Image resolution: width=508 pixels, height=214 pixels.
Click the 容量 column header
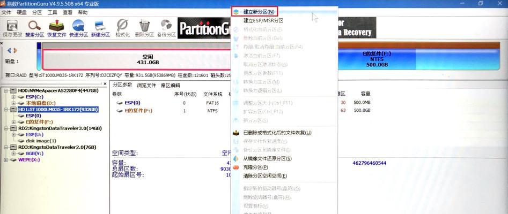click(365, 94)
